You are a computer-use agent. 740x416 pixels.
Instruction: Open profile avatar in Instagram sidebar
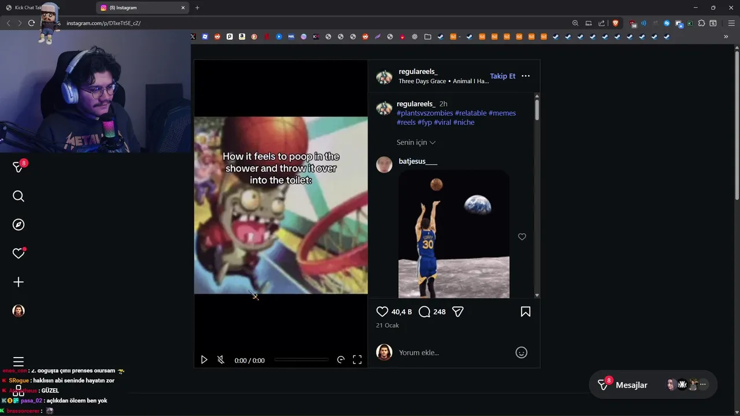tap(18, 310)
